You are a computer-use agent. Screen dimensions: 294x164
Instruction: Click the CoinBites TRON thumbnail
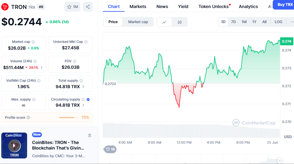point(14,146)
